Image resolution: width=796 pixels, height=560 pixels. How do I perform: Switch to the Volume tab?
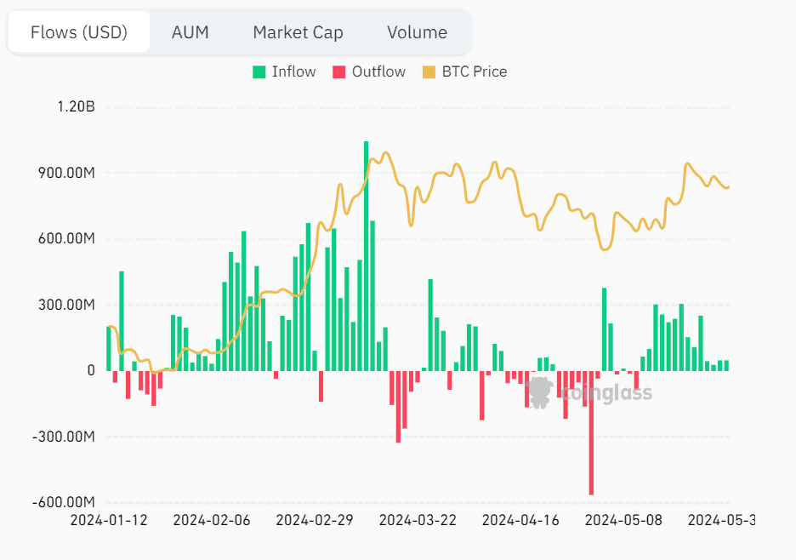[417, 32]
